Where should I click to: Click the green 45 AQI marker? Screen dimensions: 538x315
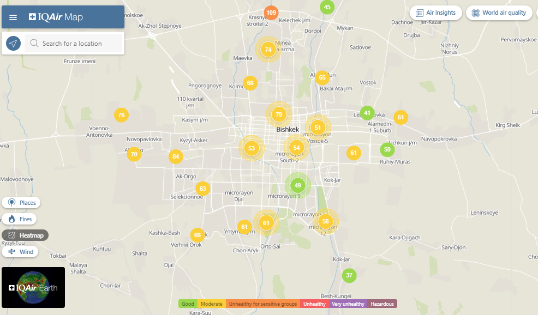click(327, 7)
